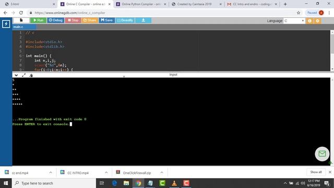Stop the running program
Viewport: 334px width, 188px height.
(73, 20)
